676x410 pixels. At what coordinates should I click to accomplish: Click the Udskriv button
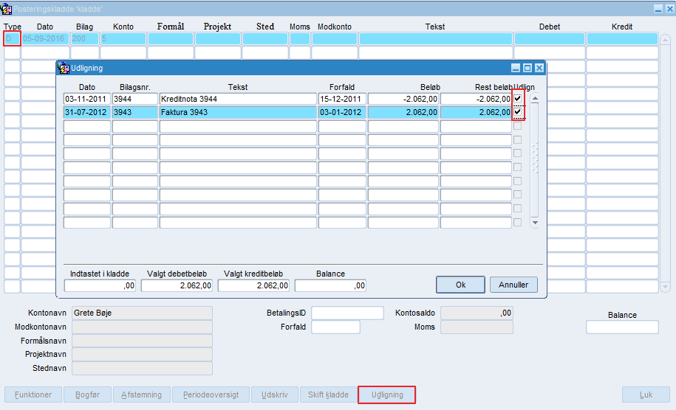tap(275, 395)
